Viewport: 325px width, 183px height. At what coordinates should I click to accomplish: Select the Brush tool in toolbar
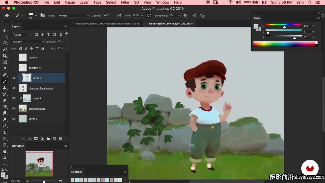pyautogui.click(x=5, y=81)
